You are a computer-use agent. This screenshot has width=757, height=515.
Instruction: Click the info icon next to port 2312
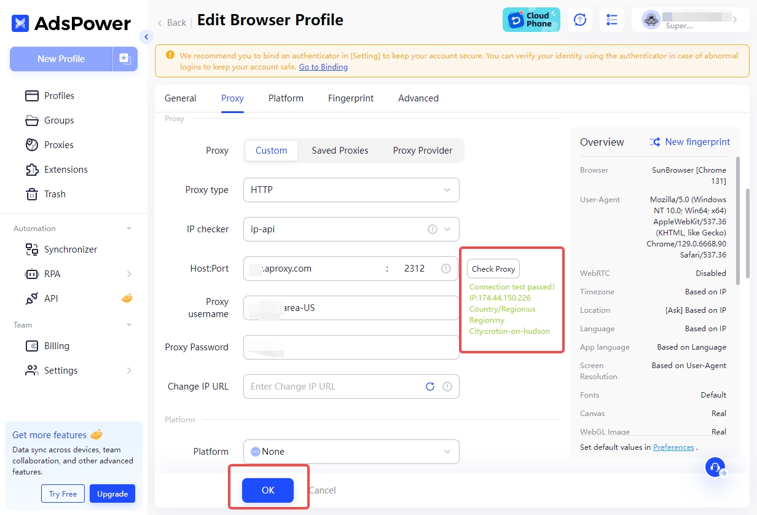pyautogui.click(x=446, y=269)
